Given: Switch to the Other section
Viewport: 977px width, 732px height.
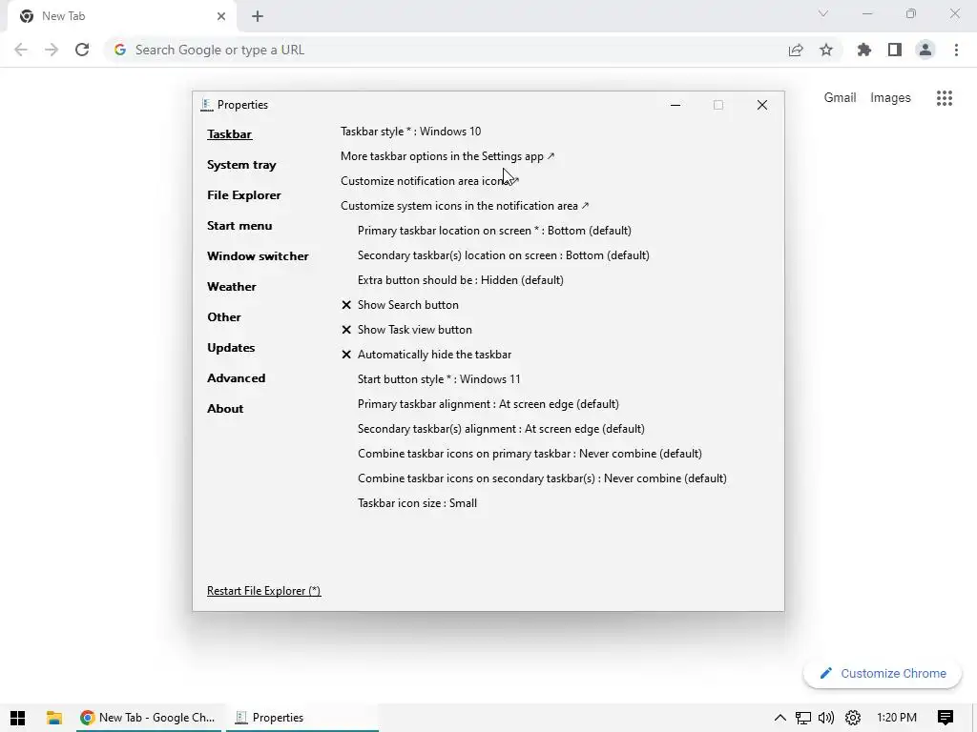Looking at the screenshot, I should 223,317.
